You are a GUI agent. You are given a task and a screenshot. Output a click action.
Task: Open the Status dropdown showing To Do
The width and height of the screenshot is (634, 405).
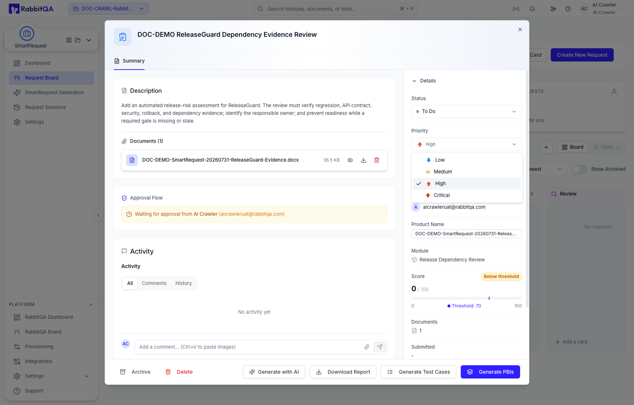[x=467, y=112]
